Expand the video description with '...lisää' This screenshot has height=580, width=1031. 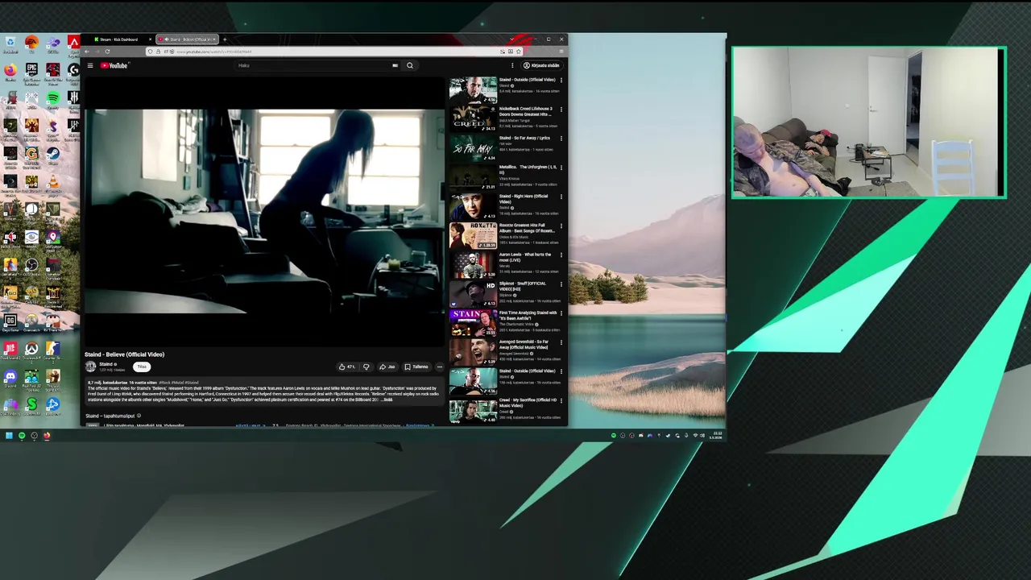click(x=387, y=400)
